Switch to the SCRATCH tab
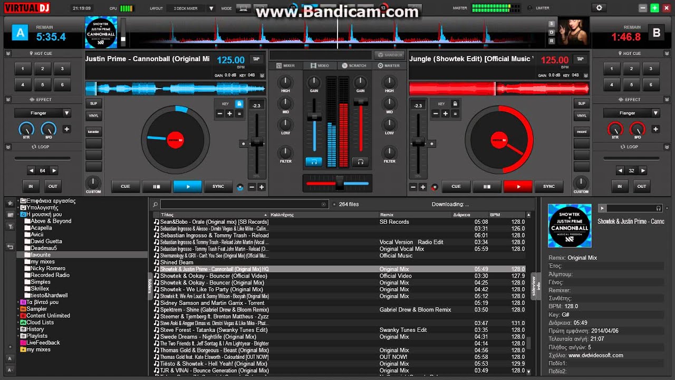 (354, 65)
